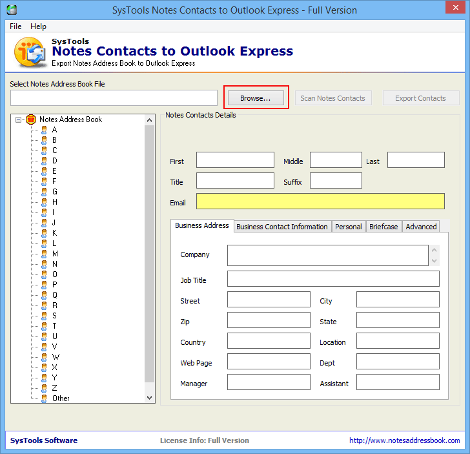Switch to the Personal tab
Image resolution: width=470 pixels, height=454 pixels.
[x=349, y=227]
